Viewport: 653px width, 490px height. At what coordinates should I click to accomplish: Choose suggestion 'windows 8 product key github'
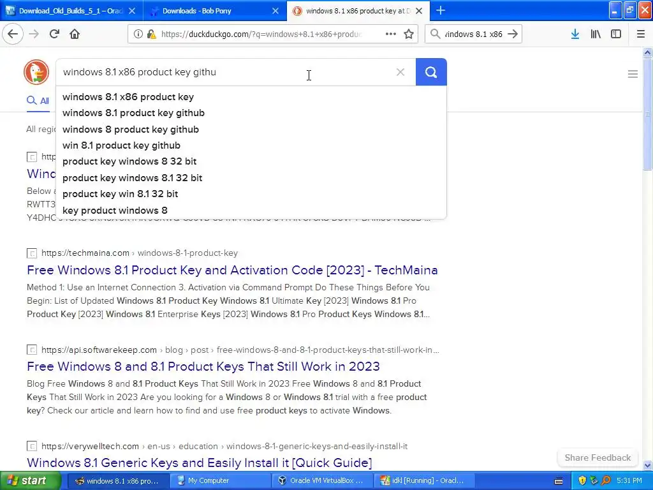coord(130,129)
